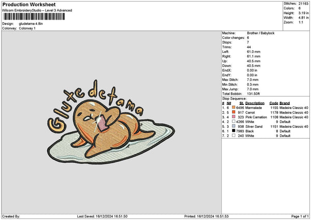Click the stitch count 7983 in Black row
Image resolution: width=311 pixels, height=220 pixels.
click(x=240, y=131)
